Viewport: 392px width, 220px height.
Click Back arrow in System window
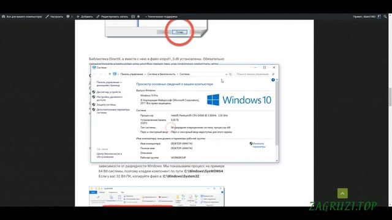(95, 74)
